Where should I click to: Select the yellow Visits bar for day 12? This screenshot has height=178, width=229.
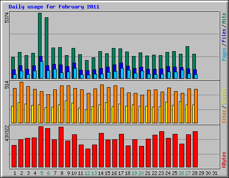[x=86, y=116]
